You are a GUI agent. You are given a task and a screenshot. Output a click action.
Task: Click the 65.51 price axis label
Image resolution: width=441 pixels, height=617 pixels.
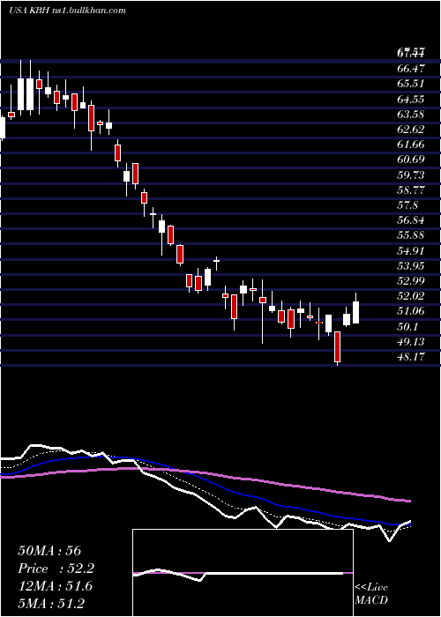(x=411, y=84)
